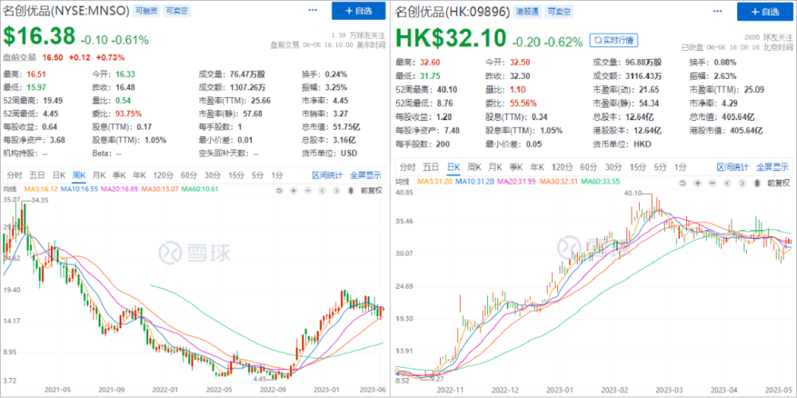This screenshot has height=398, width=797.
Task: Open 全屏显示 fullscreen on HK:09896 chart
Action: (x=772, y=167)
